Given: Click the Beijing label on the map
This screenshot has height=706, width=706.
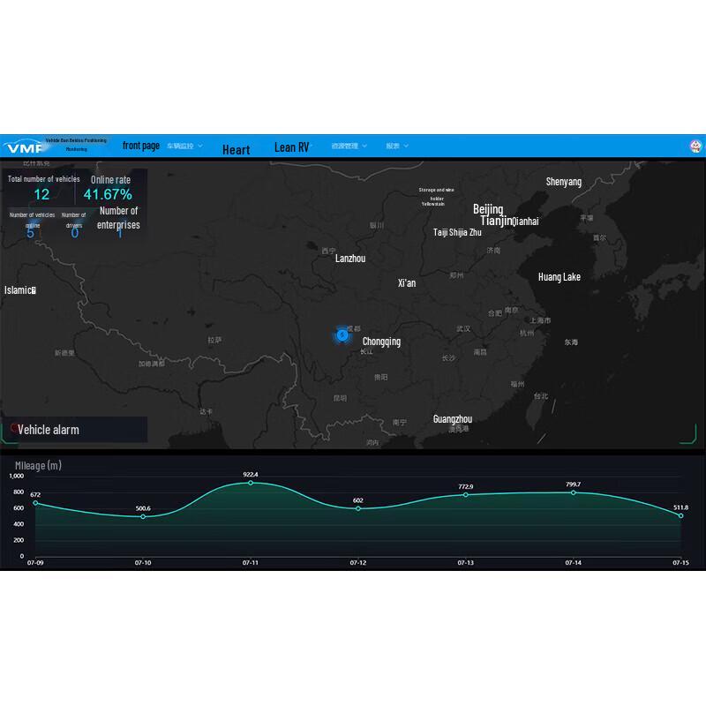Looking at the screenshot, I should (x=488, y=209).
